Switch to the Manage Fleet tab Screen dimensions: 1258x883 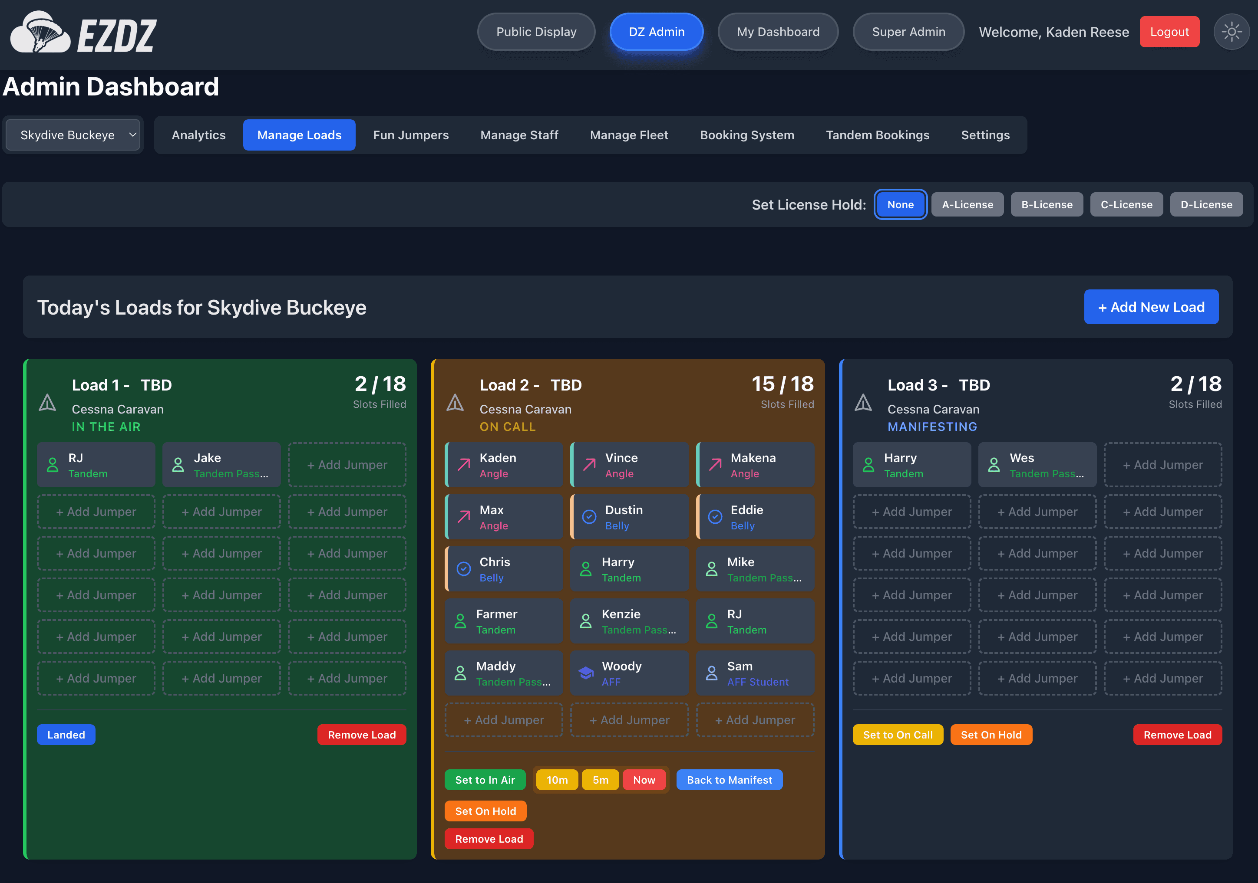pyautogui.click(x=629, y=135)
